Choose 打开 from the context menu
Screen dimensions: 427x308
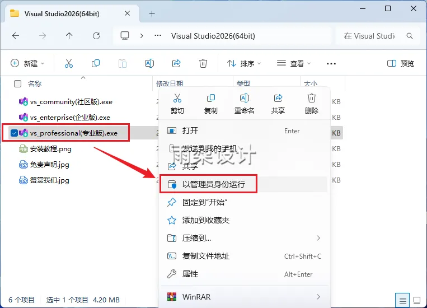244,131
